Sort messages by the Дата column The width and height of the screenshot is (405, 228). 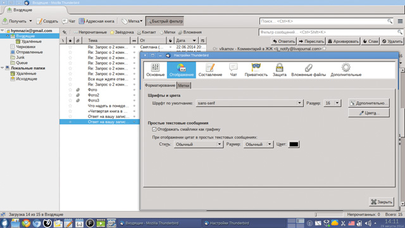(186, 41)
